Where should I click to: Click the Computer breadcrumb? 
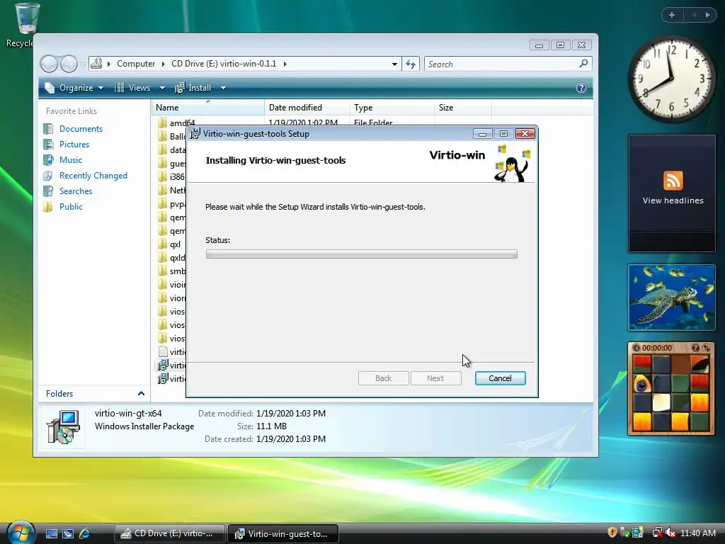tap(136, 64)
